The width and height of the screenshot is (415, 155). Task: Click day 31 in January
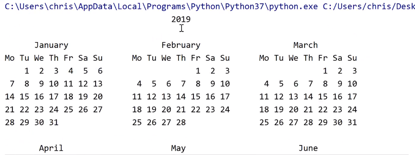[54, 122]
